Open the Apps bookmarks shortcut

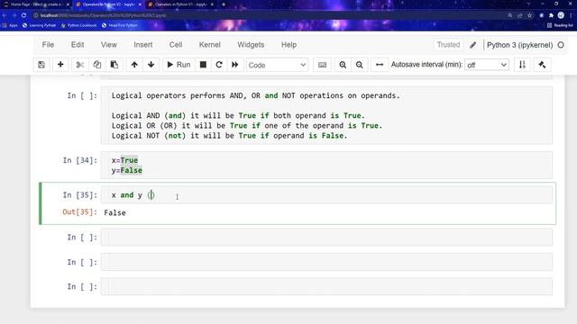[10, 25]
